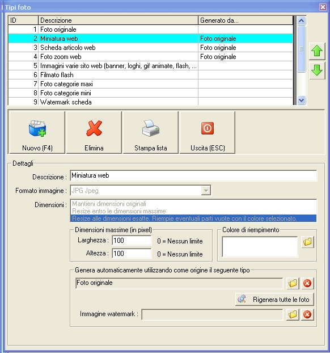Click the Descrizione column header
This screenshot has height=353, width=330.
point(119,20)
